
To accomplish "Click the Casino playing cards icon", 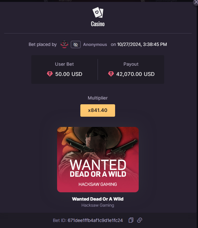I will pos(98,12).
